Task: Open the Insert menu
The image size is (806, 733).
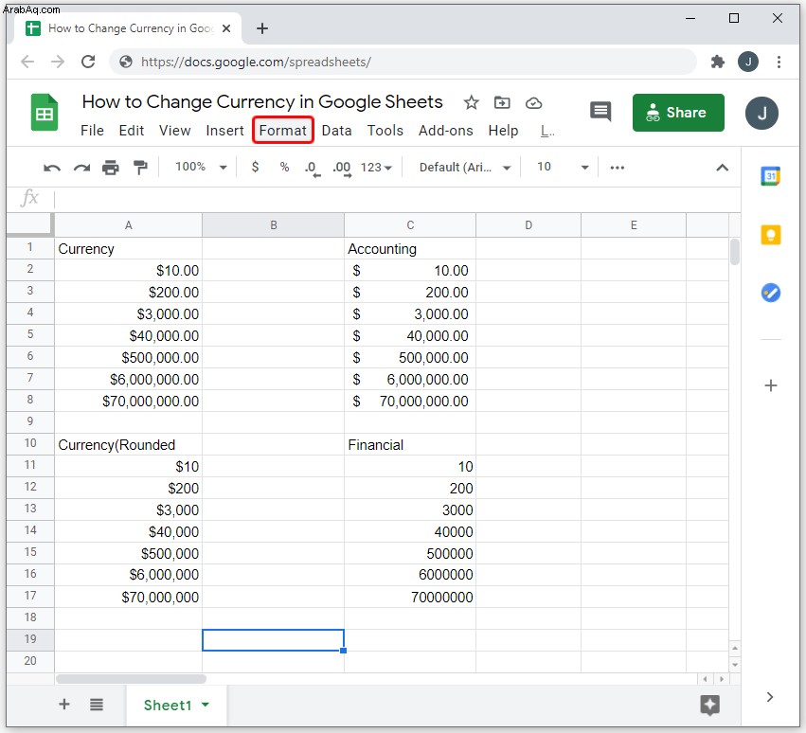Action: 224,131
